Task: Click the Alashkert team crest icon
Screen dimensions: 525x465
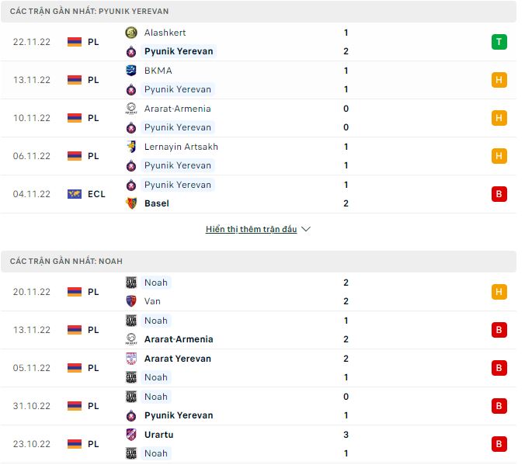Action: 131,33
